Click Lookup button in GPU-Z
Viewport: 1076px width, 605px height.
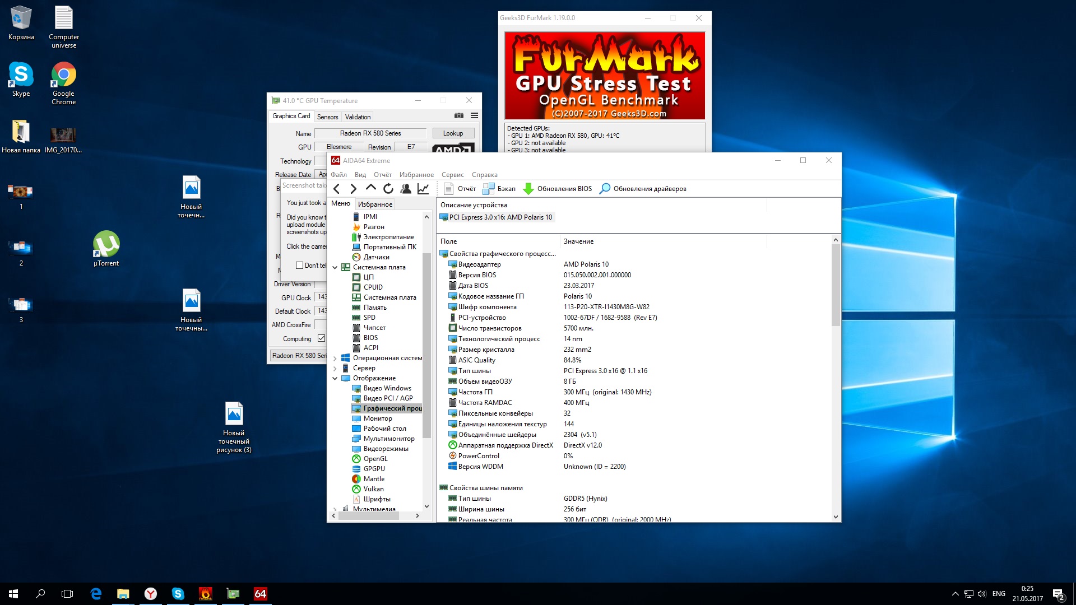pyautogui.click(x=453, y=133)
